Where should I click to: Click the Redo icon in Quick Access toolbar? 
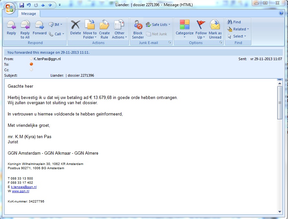(x=36, y=5)
